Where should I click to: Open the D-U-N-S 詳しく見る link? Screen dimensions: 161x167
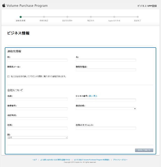(93, 96)
